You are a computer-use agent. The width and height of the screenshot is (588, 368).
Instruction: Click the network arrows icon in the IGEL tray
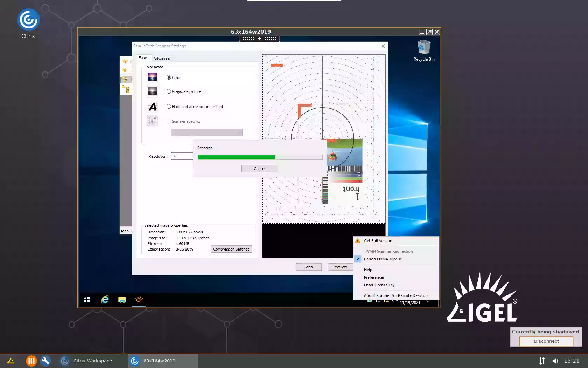click(542, 361)
